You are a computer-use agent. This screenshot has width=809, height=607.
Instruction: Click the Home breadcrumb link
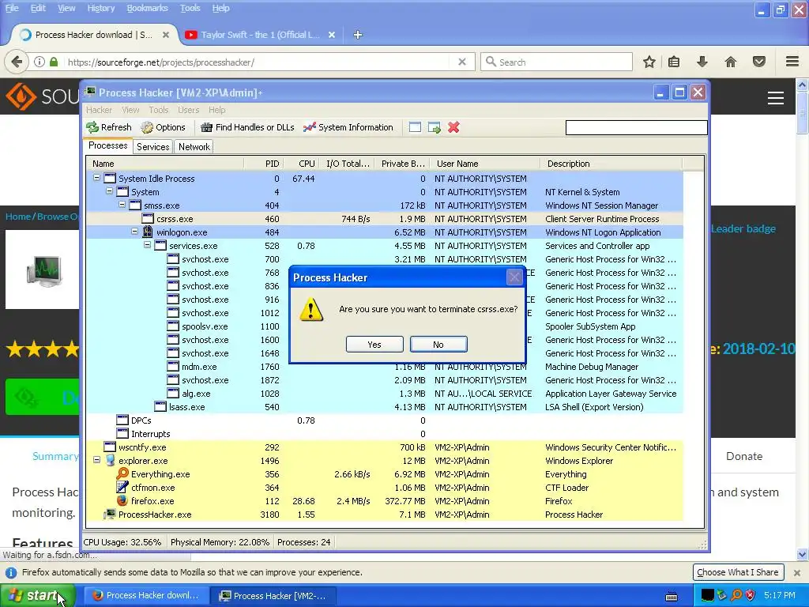click(18, 217)
